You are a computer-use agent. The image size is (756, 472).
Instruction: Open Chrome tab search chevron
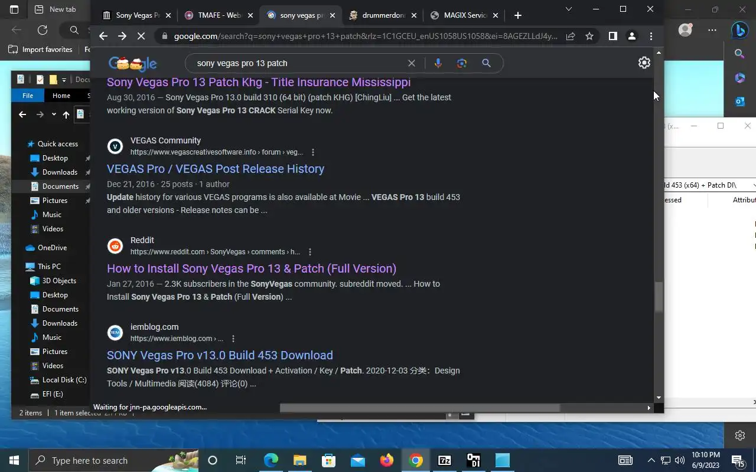[x=569, y=9]
